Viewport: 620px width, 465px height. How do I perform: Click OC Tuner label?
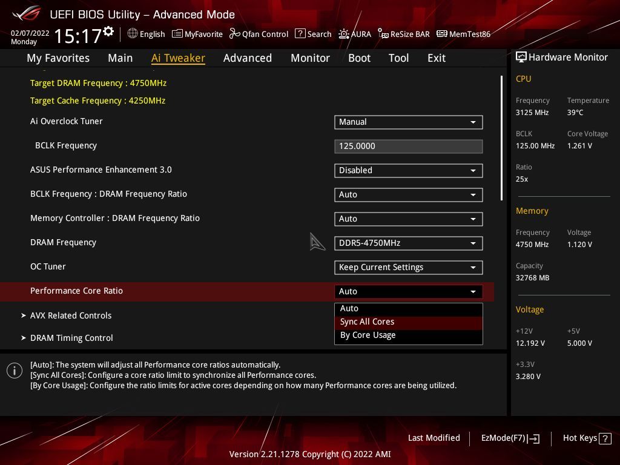[48, 266]
